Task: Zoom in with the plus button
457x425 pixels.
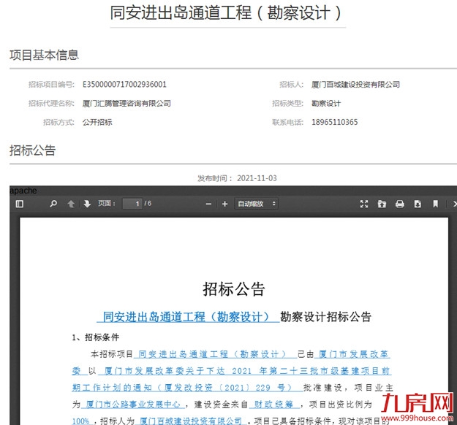Action: [x=224, y=204]
